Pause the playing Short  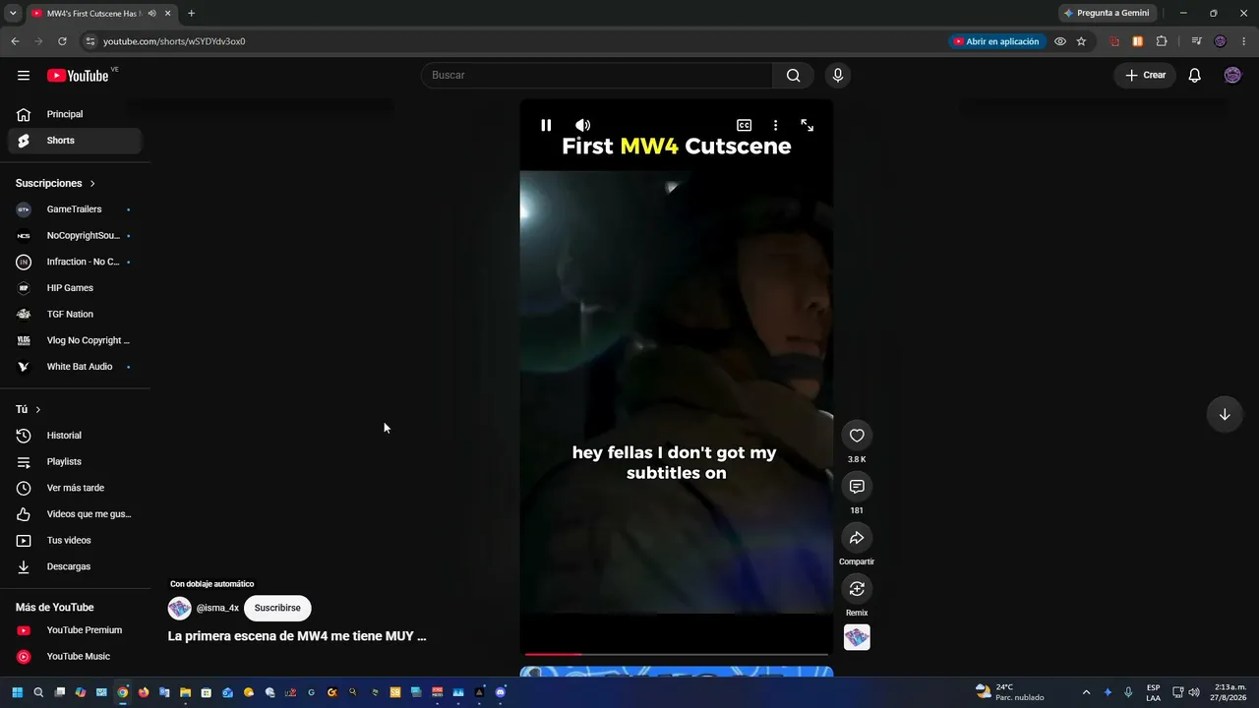(546, 125)
